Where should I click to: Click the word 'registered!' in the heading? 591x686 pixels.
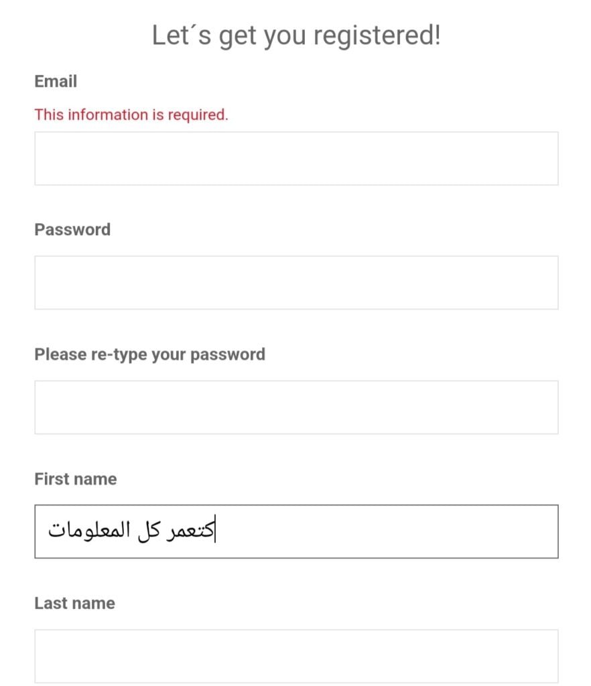pyautogui.click(x=377, y=36)
